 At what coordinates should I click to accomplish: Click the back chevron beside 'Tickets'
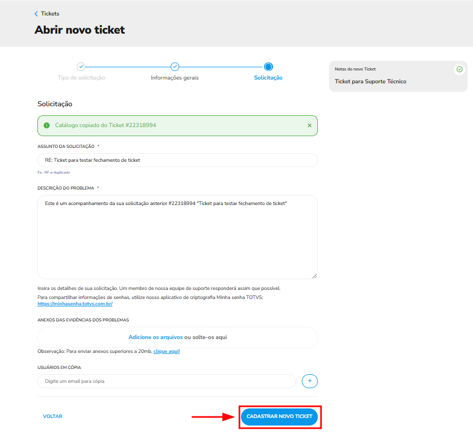pos(36,13)
